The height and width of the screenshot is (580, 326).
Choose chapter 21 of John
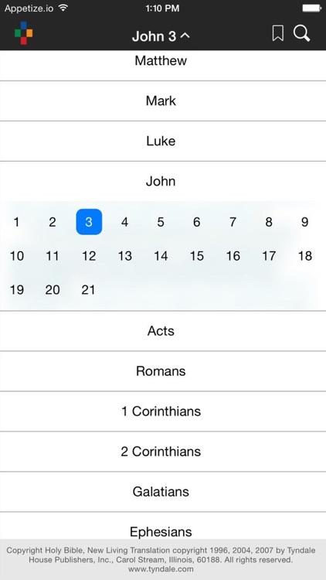(88, 290)
